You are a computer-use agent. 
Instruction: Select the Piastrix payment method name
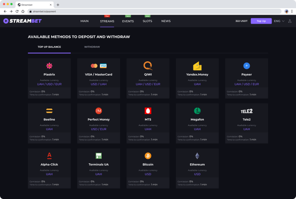click(49, 74)
